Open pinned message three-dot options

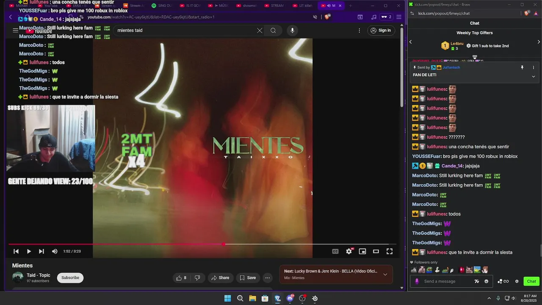(534, 67)
